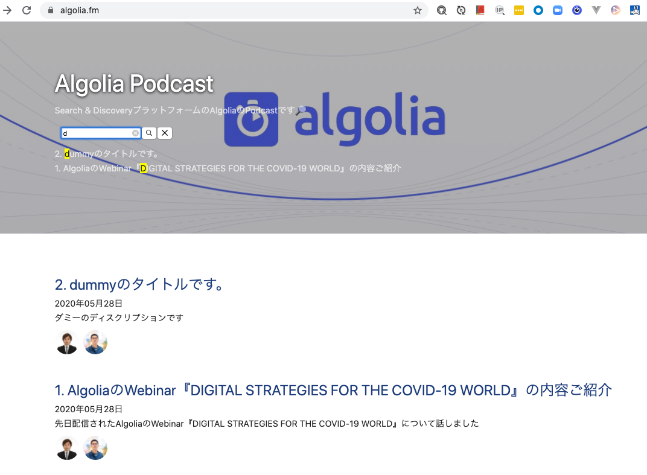Viewport: 647px width, 475px height.
Task: Click the algolia.fm address bar
Action: (234, 10)
